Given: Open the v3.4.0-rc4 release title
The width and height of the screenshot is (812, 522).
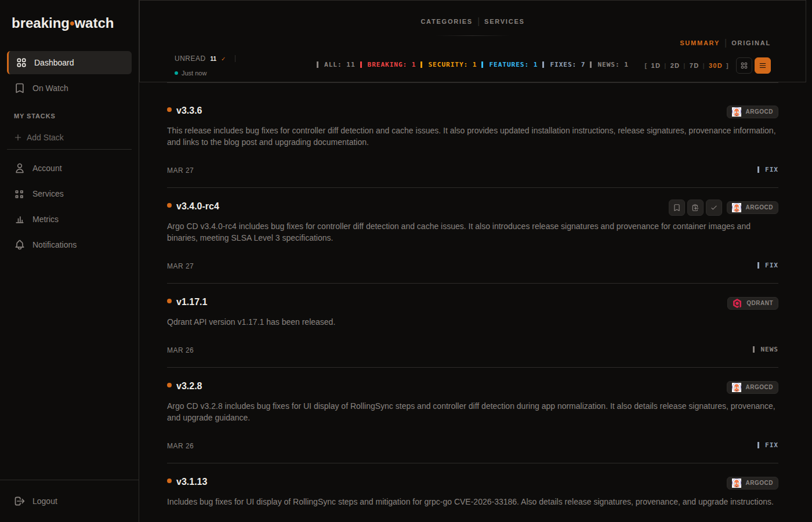Looking at the screenshot, I should pyautogui.click(x=198, y=206).
